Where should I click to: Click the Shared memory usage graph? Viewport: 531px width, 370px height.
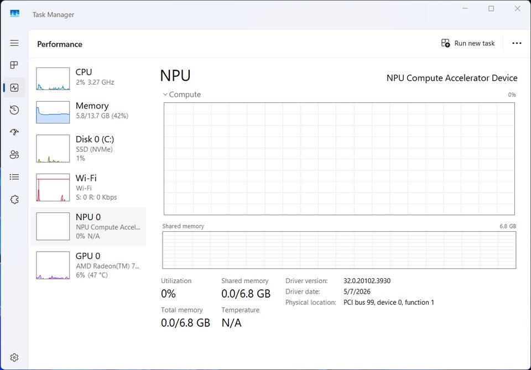coord(339,250)
